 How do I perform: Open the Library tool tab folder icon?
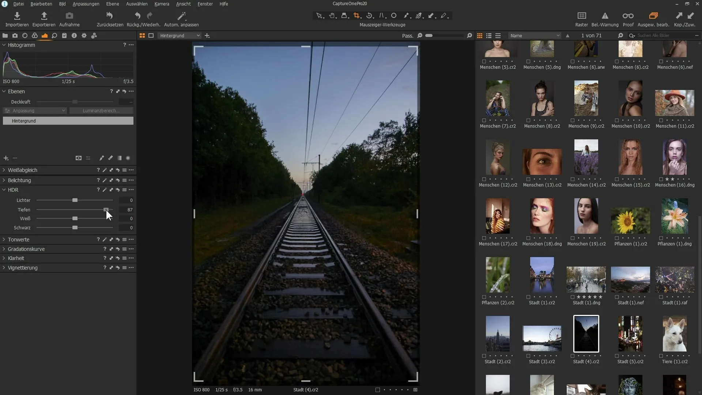5,35
